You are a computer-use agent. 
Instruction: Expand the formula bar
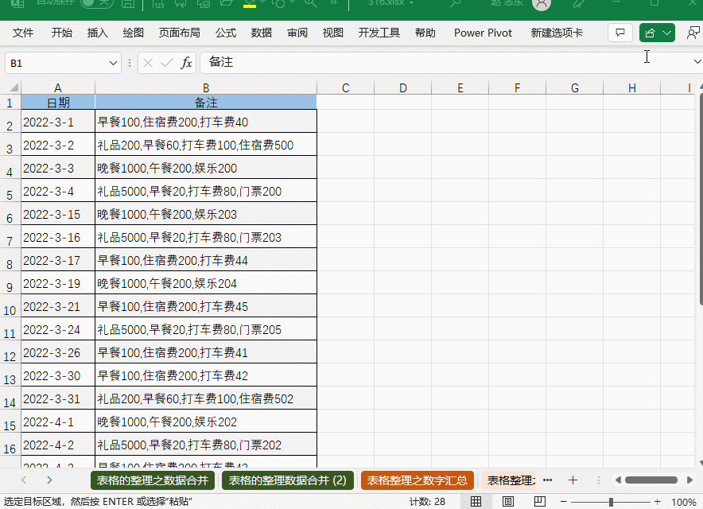coord(697,62)
